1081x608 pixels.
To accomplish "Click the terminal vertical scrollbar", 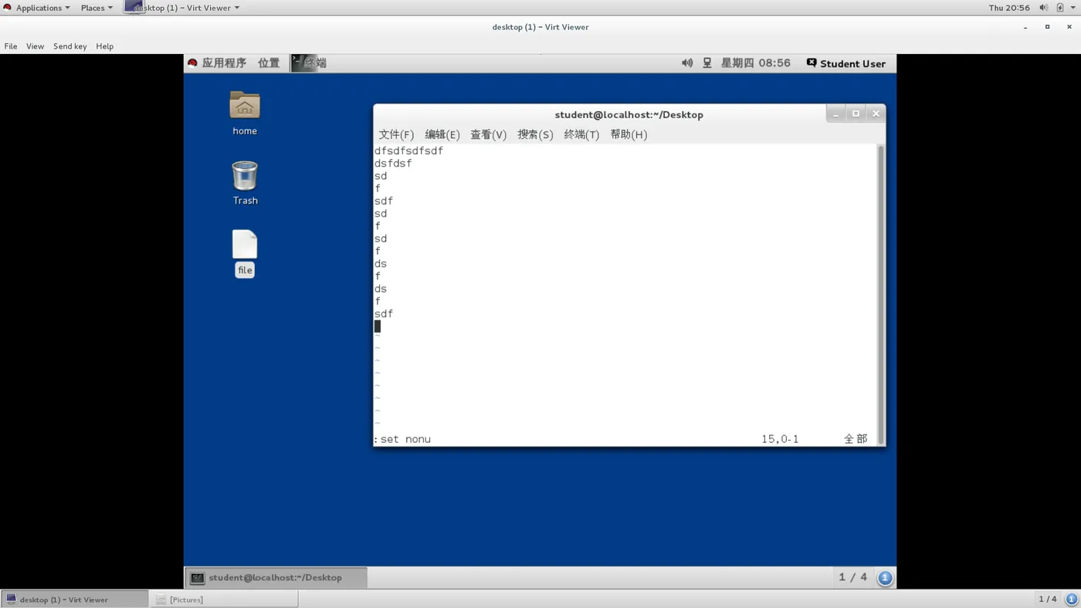I will click(x=881, y=294).
